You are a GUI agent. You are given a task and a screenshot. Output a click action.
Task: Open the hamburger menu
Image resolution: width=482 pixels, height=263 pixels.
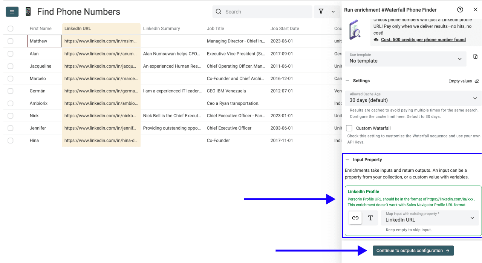click(12, 11)
